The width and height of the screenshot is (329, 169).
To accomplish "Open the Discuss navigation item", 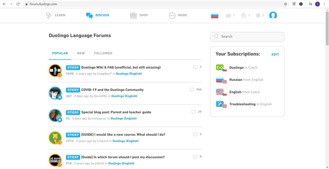I will pos(102,15).
